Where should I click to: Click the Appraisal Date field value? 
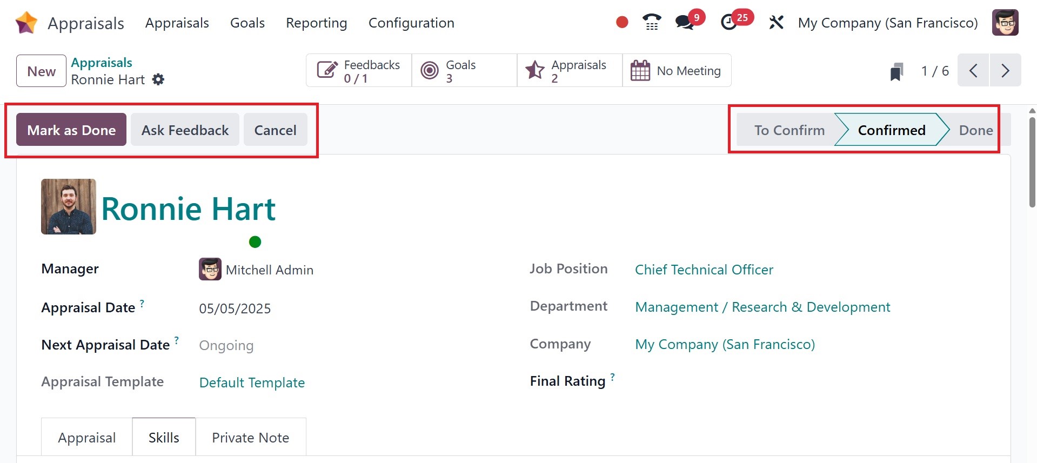[x=235, y=308]
